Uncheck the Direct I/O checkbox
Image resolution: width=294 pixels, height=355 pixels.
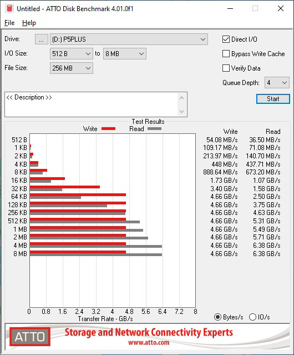226,39
